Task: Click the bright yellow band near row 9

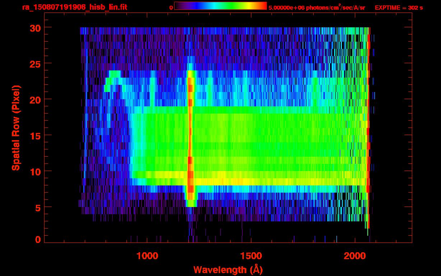Action: [251, 179]
